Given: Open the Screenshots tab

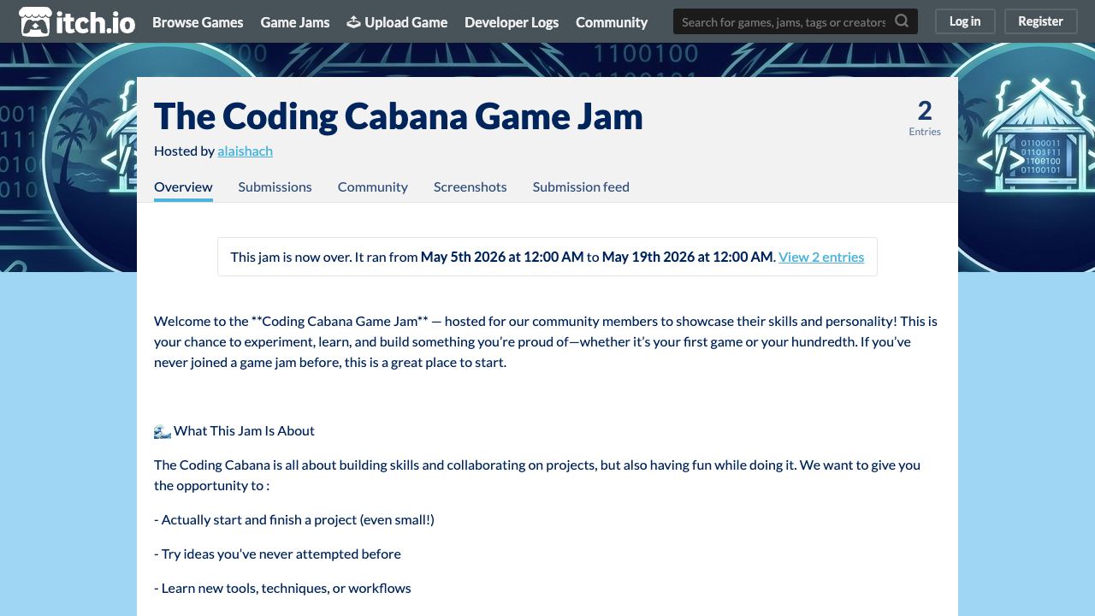Looking at the screenshot, I should click(470, 187).
